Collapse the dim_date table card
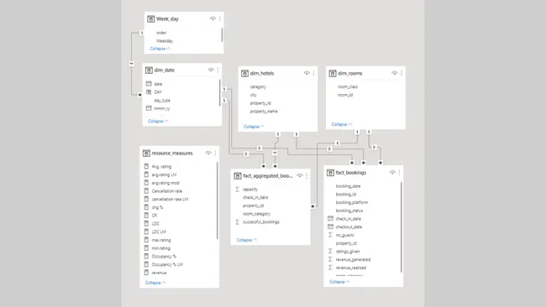The image size is (546, 307). coord(158,122)
